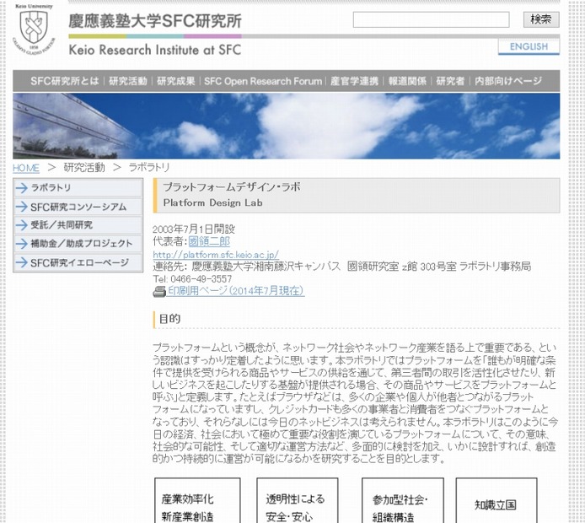Click the arrow icon next to SFC研究イエローページ

[22, 262]
